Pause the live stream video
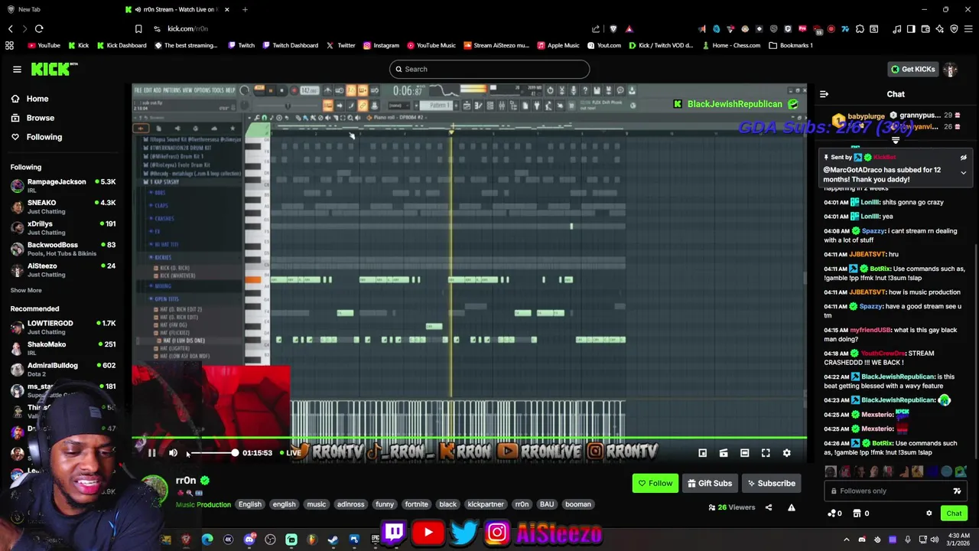 pyautogui.click(x=151, y=453)
